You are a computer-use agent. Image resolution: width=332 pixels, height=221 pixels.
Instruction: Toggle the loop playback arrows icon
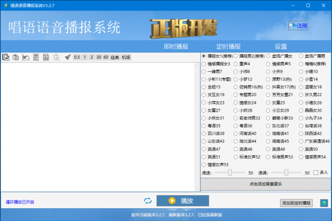(x=148, y=201)
